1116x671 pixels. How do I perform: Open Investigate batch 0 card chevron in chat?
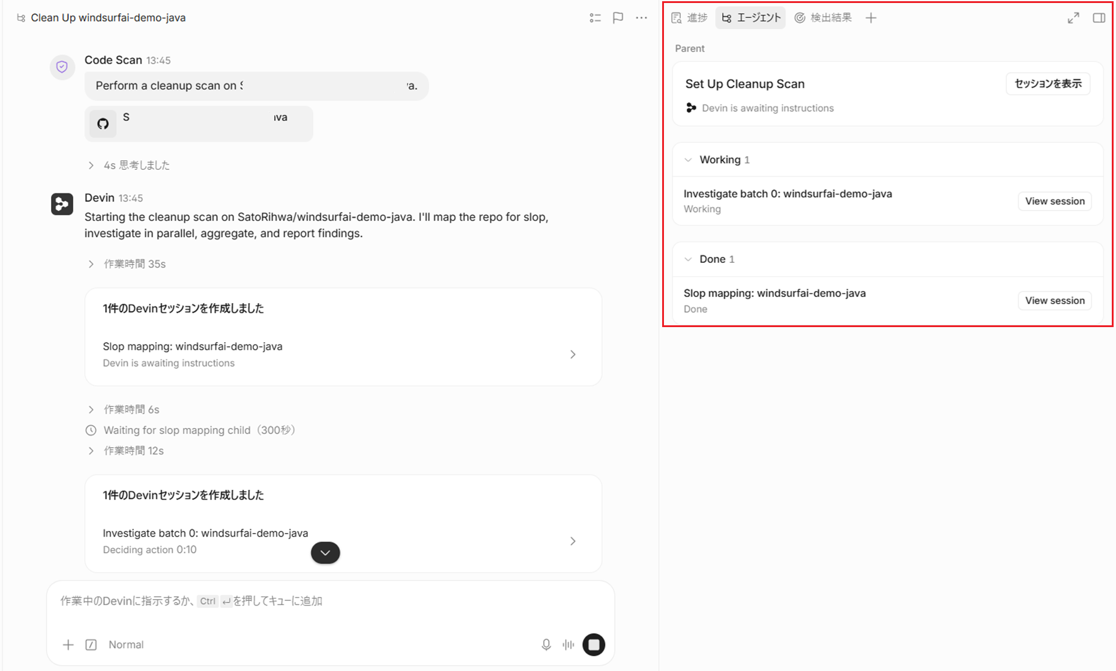point(573,541)
